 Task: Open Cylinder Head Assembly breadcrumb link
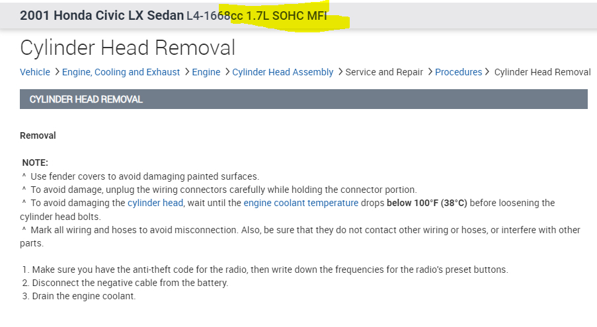coord(282,72)
